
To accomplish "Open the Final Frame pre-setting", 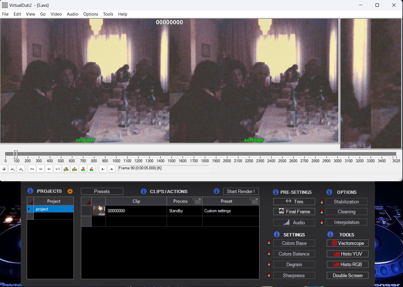I will (x=294, y=212).
